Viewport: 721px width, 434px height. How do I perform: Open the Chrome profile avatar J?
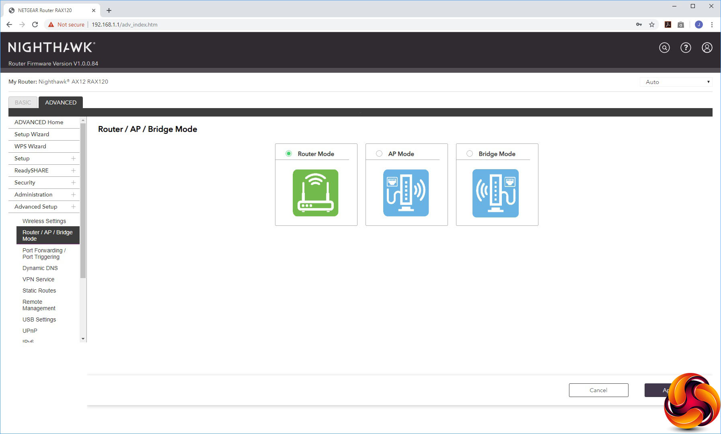(x=699, y=25)
